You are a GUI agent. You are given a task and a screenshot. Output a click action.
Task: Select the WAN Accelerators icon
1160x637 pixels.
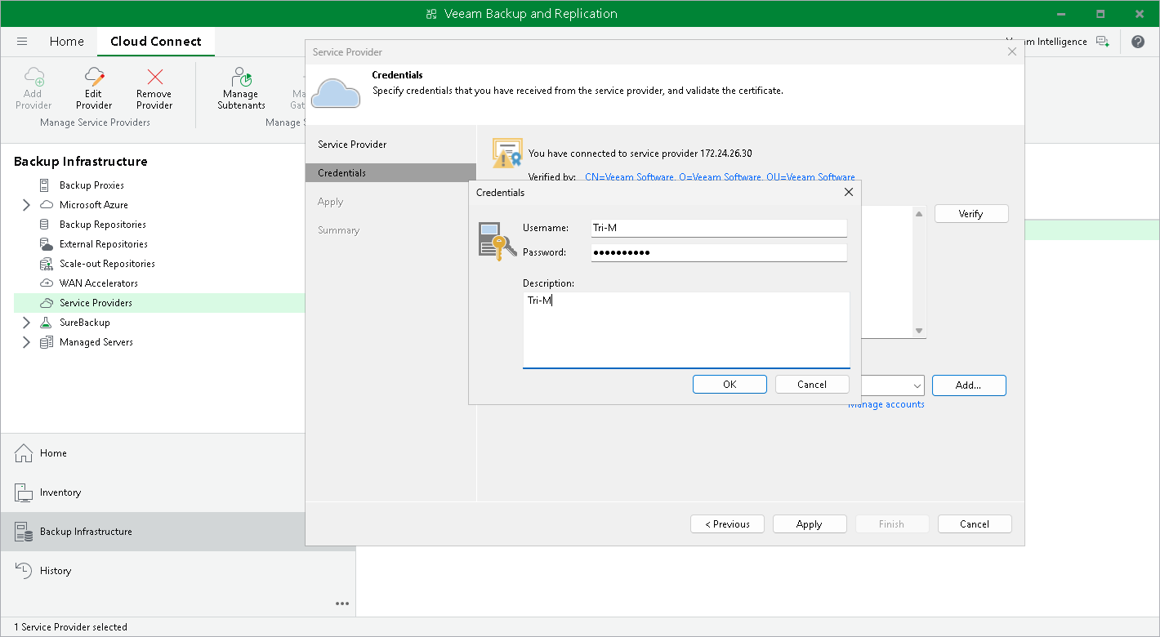[47, 283]
